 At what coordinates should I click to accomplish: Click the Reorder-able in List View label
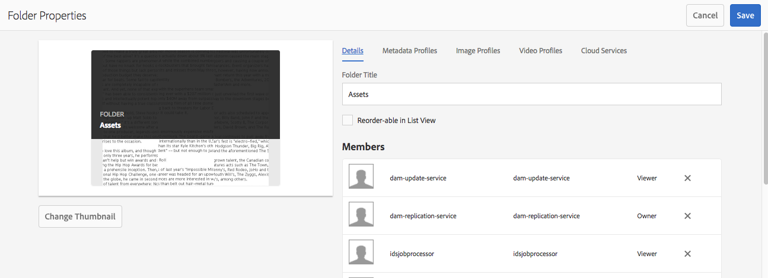396,120
